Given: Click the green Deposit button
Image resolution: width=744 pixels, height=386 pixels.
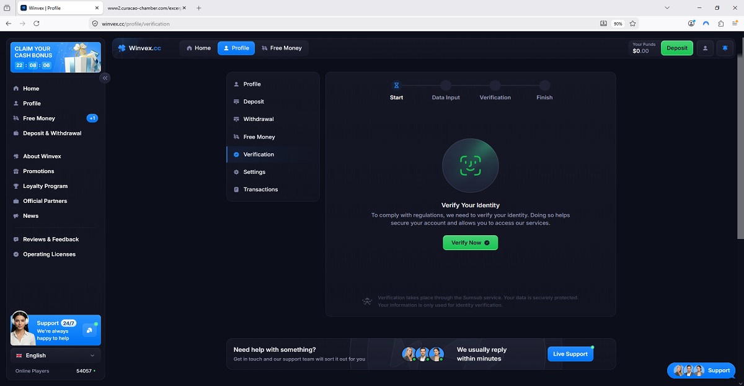Looking at the screenshot, I should (x=677, y=48).
